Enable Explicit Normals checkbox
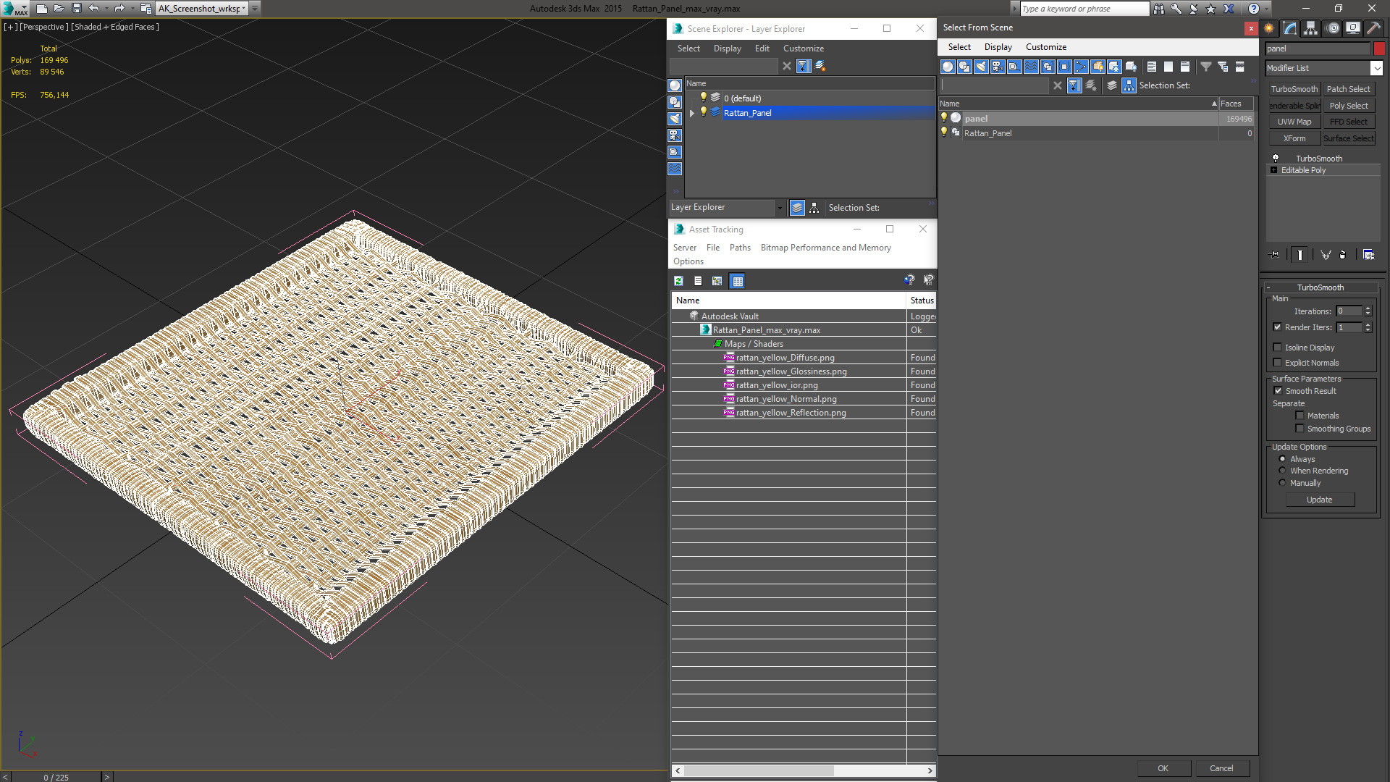This screenshot has width=1390, height=782. pyautogui.click(x=1278, y=363)
